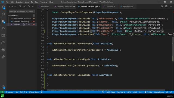The image size is (174, 98).
Task: Focus the commit message input box
Action: pos(22,11)
